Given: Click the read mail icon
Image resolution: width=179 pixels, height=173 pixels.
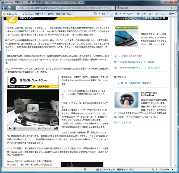Looking at the screenshot, I should click(111, 14).
